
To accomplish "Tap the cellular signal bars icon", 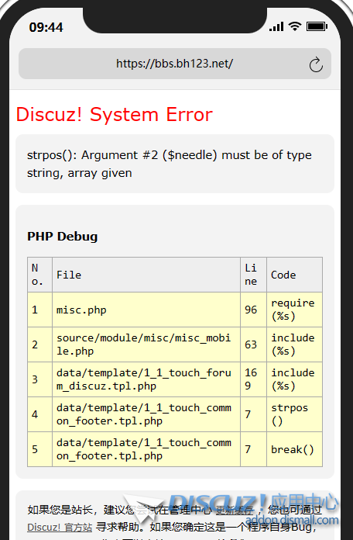I will (x=276, y=26).
